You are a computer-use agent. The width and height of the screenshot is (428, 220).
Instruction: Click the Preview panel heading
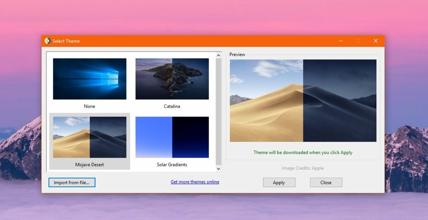[x=237, y=54]
